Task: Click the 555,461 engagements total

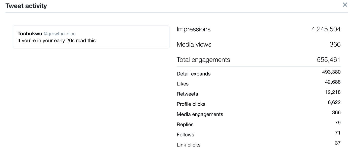Action: 328,60
